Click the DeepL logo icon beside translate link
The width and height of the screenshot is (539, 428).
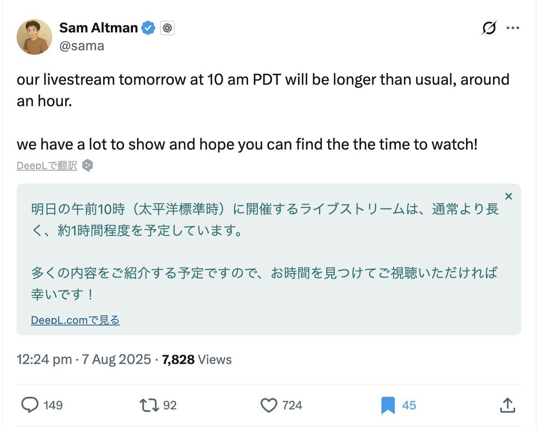[88, 166]
